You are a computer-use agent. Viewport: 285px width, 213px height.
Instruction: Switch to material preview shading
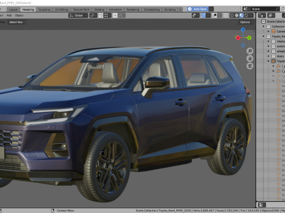pos(241,15)
